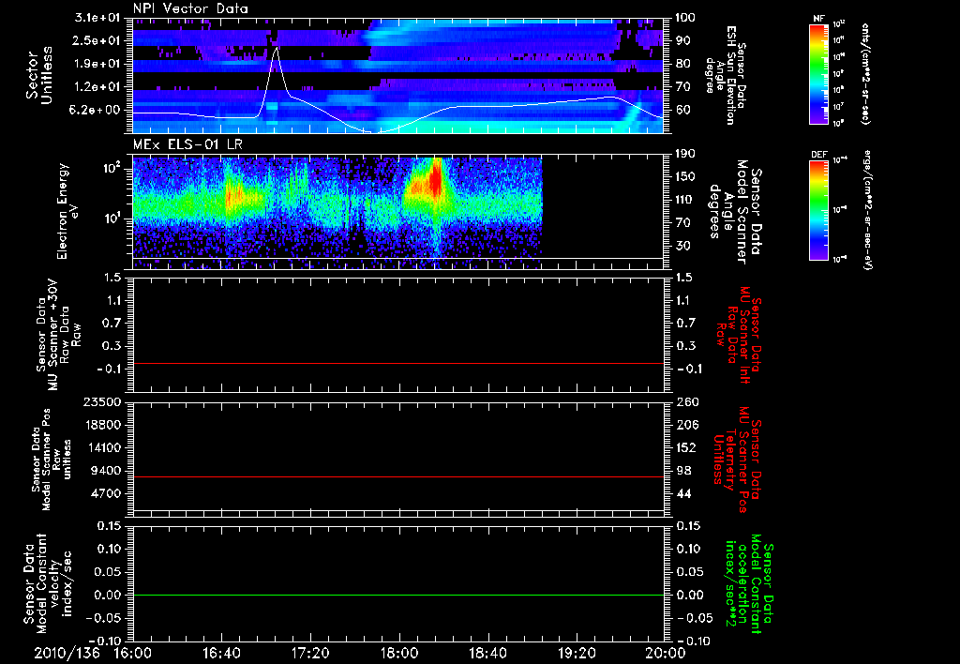Click the '80' elevation angle tick

pos(682,64)
